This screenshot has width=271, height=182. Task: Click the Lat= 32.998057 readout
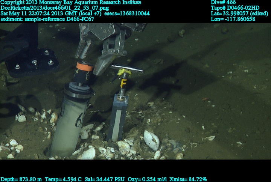(x=239, y=13)
